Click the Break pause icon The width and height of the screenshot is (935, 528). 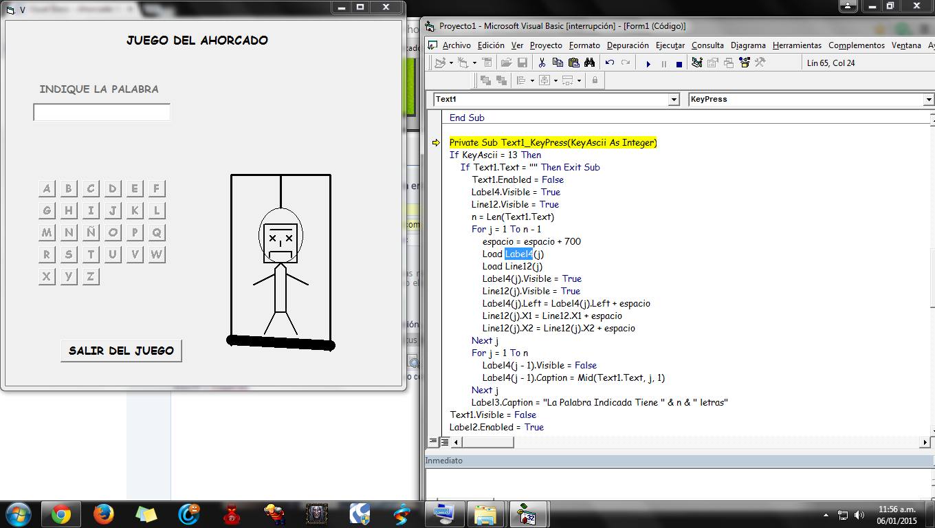[664, 64]
